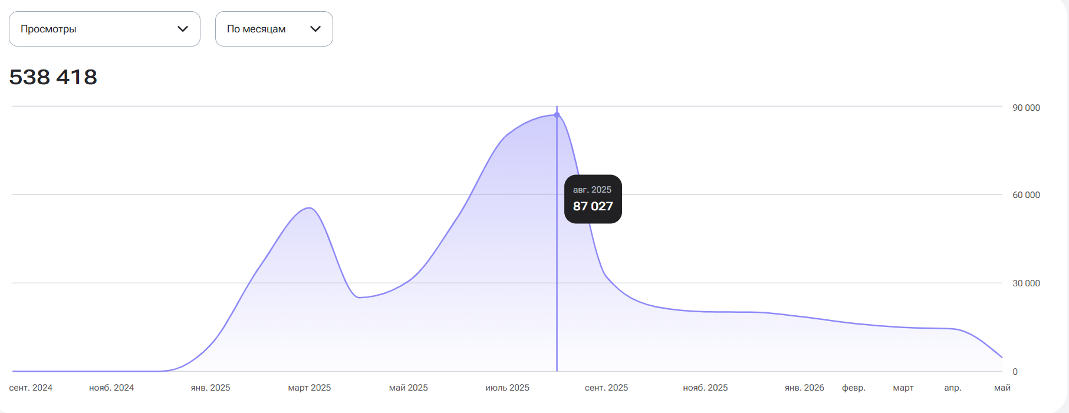Open the Просмотры metric dropdown
Image resolution: width=1069 pixels, height=413 pixels.
(104, 29)
